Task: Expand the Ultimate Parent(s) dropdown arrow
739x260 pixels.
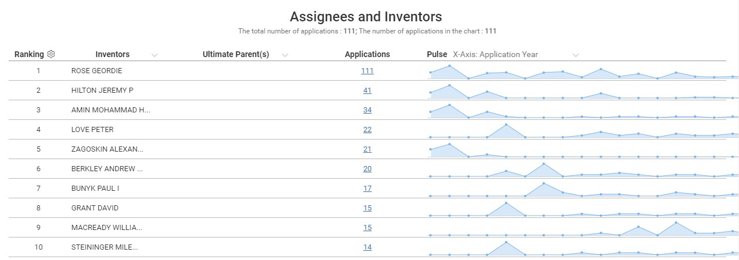Action: 285,55
